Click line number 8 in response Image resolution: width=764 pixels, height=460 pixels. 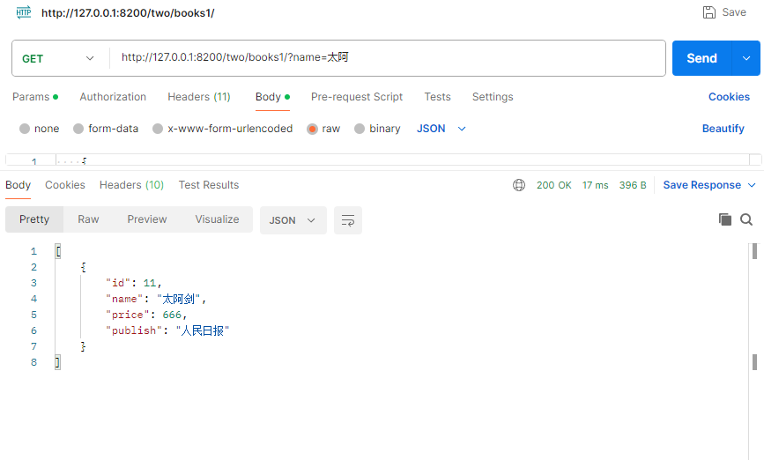pos(33,362)
